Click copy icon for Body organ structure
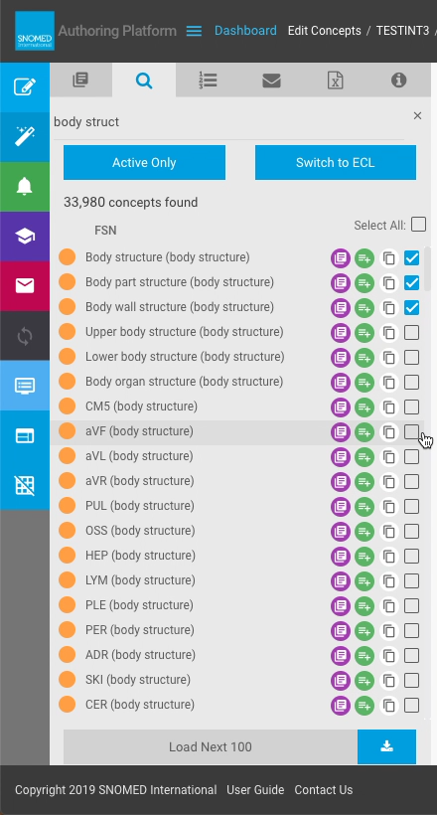The height and width of the screenshot is (815, 437). [388, 382]
